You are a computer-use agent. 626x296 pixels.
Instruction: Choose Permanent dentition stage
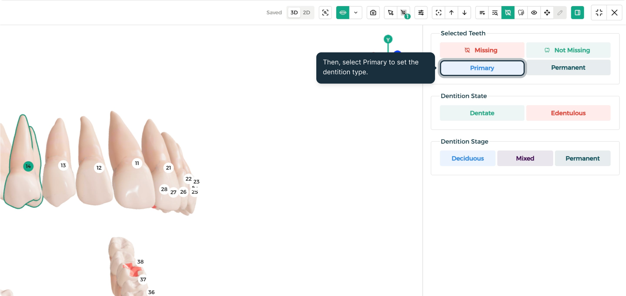pyautogui.click(x=583, y=158)
